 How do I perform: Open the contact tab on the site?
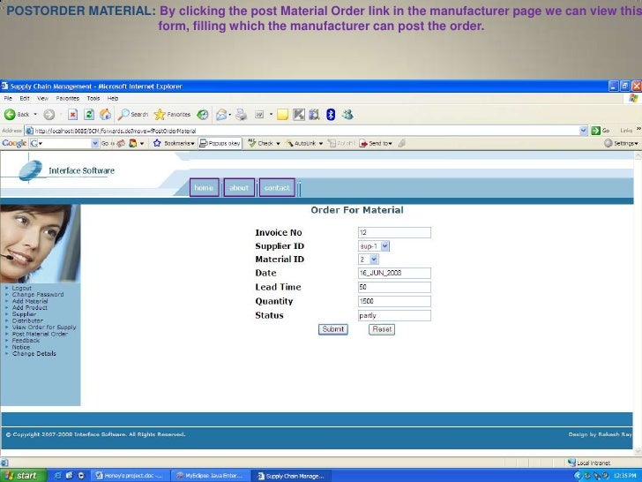[277, 188]
